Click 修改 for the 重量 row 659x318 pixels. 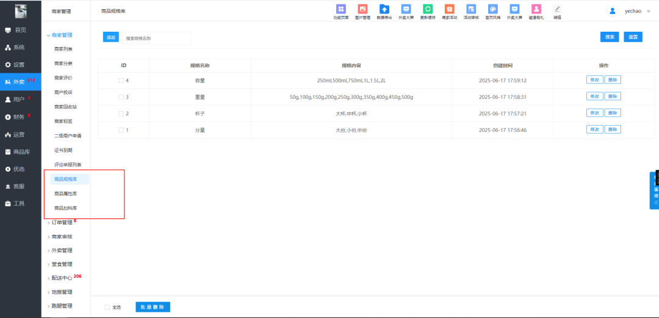tap(594, 96)
